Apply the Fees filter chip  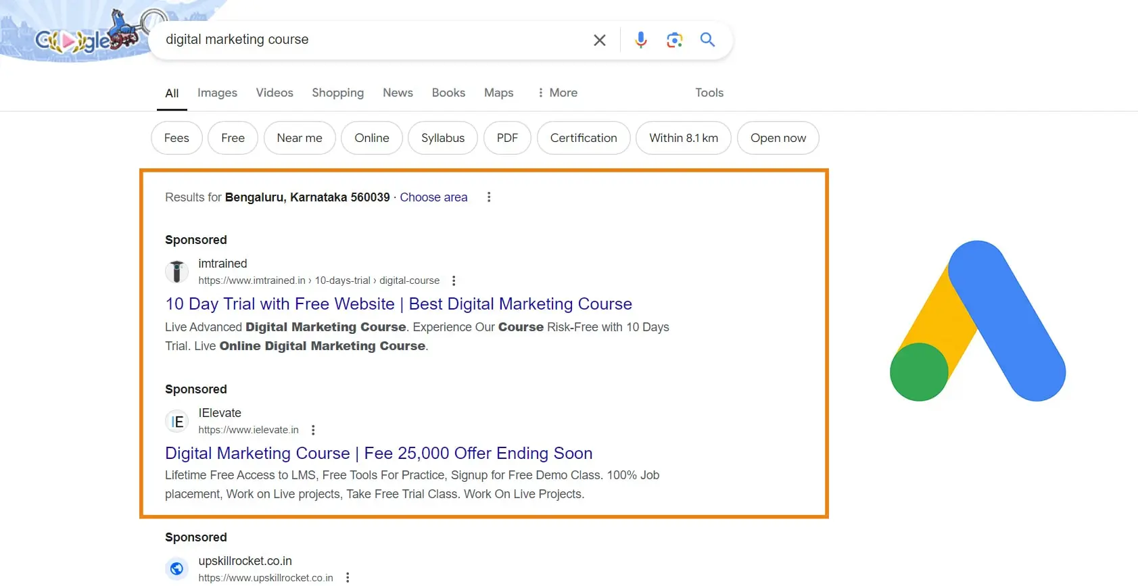click(176, 138)
